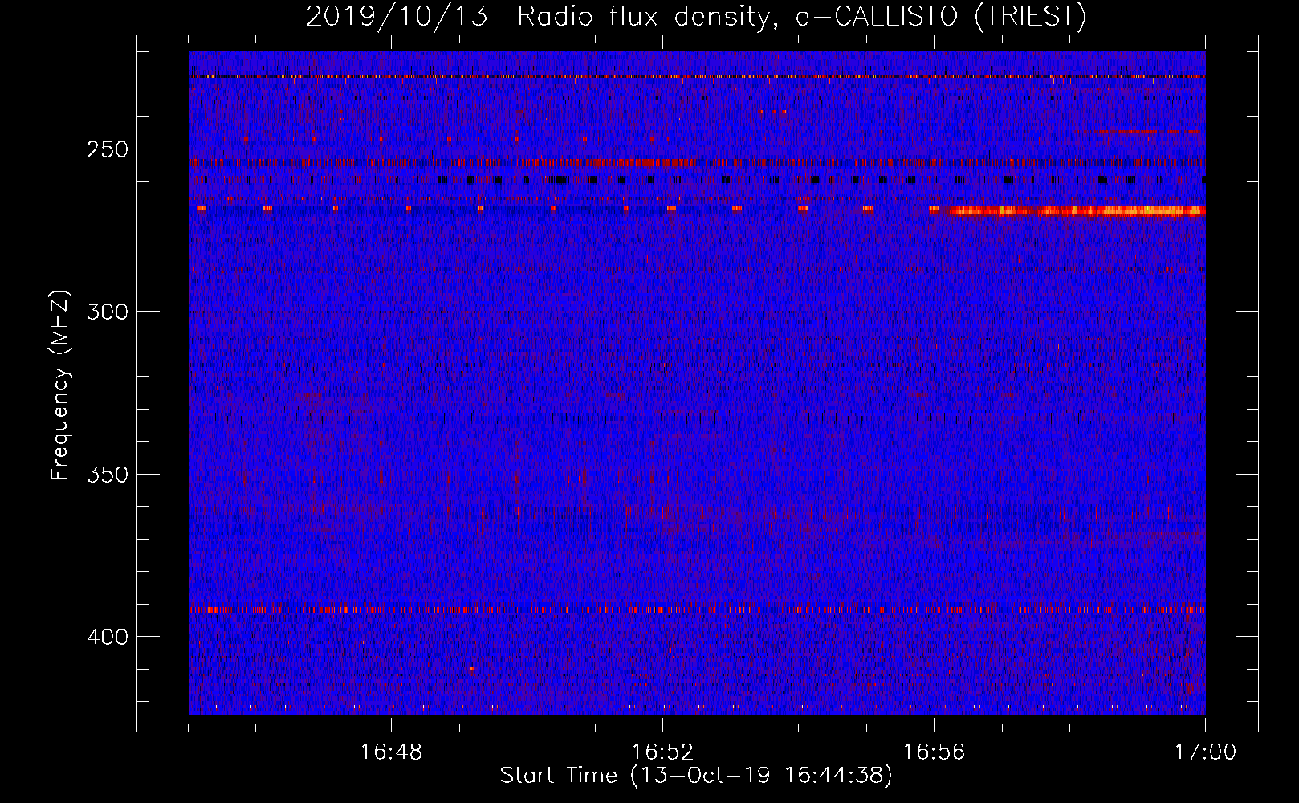Click the 300 frequency tick label
The height and width of the screenshot is (803, 1299).
click(x=108, y=312)
